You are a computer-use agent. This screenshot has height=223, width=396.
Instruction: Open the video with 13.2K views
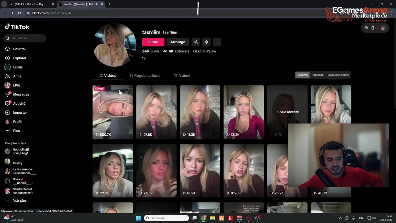click(x=244, y=112)
